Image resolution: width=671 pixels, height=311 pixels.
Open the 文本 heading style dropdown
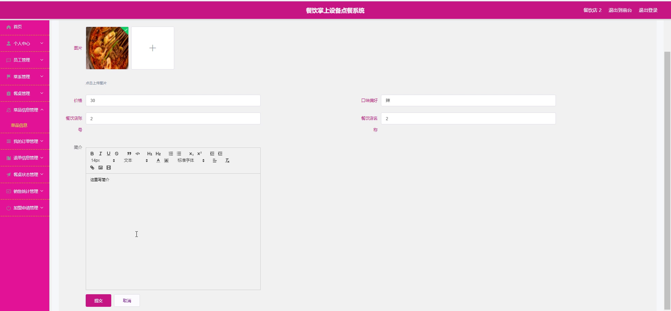136,161
